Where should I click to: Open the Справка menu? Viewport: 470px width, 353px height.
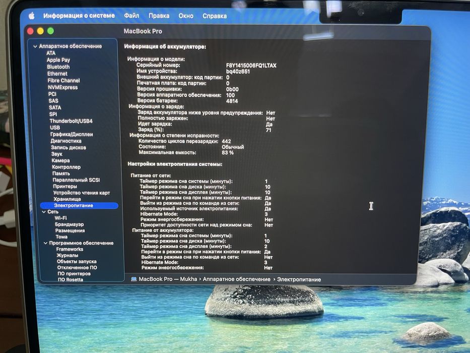coord(214,16)
